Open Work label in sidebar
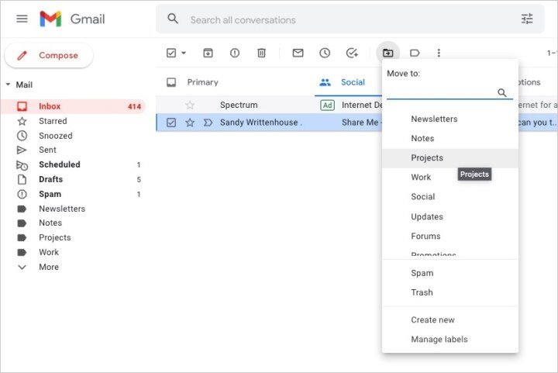Screen dimensions: 558x373 (x=73, y=252)
